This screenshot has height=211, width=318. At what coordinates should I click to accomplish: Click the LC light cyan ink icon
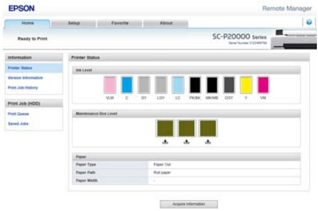178,85
